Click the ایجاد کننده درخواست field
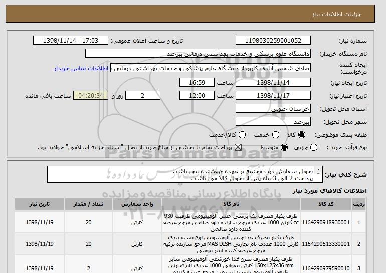The image size is (386, 273). (211, 68)
